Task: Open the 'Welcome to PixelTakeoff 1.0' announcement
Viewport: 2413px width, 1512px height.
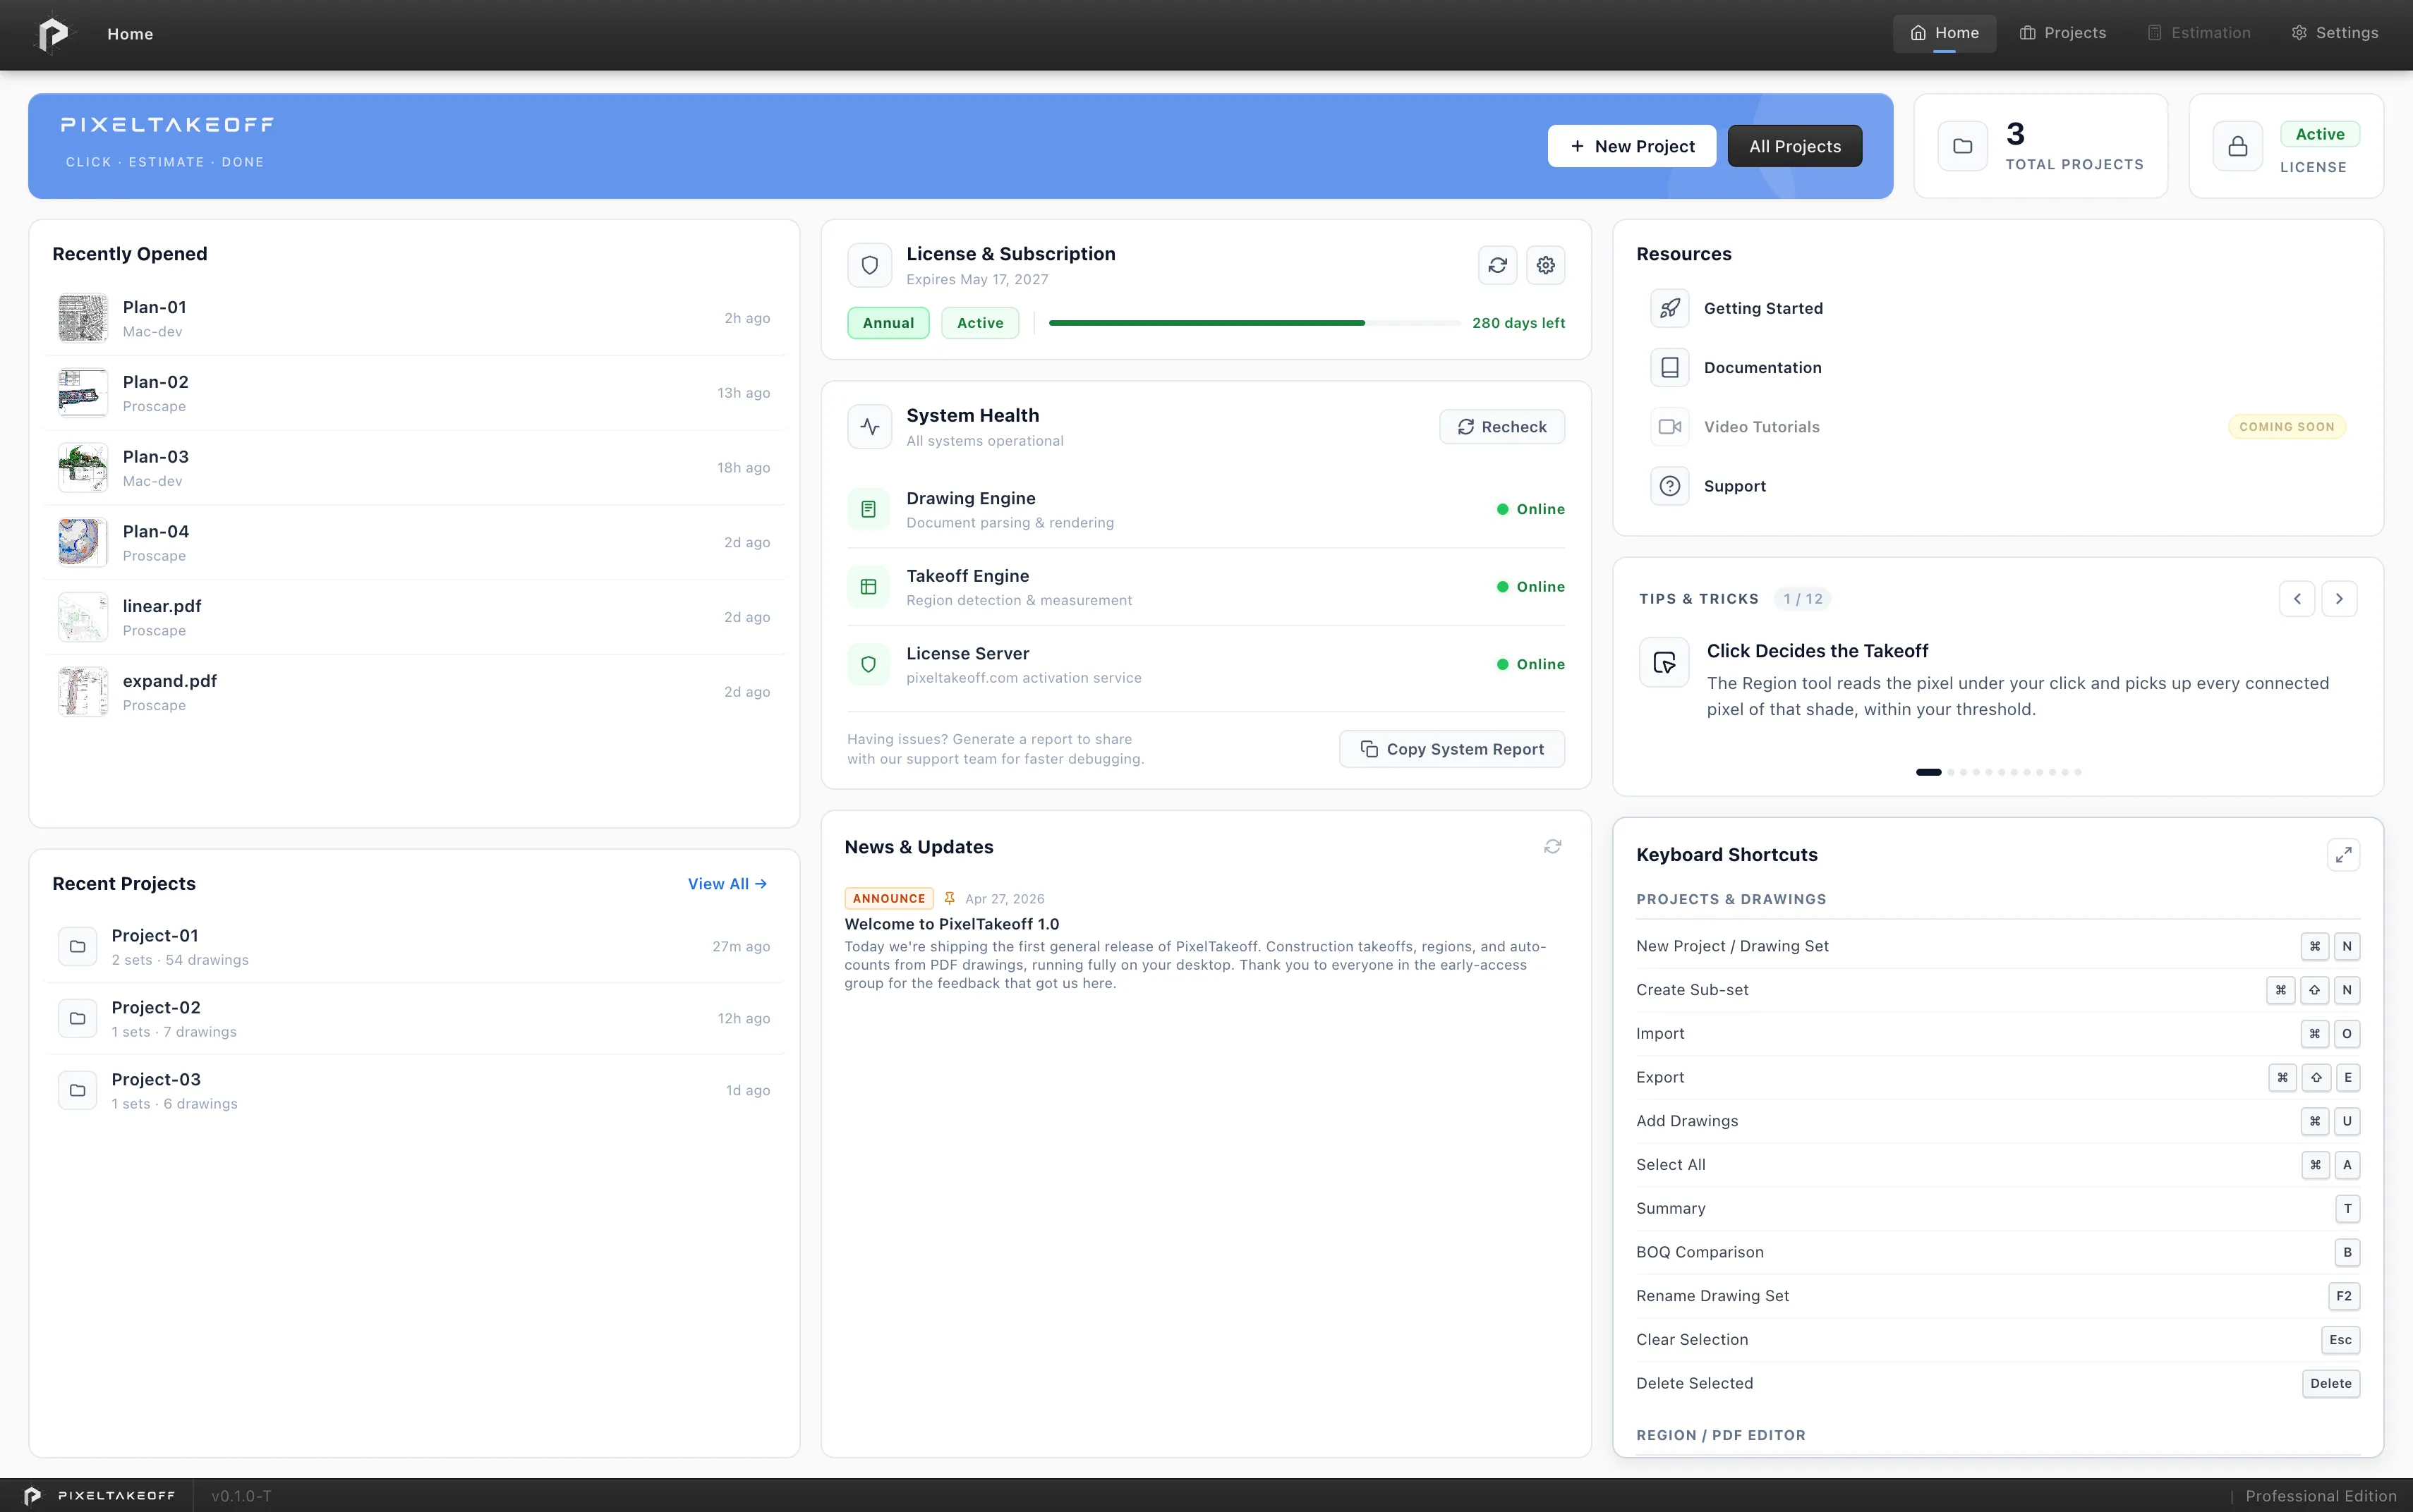Action: point(951,924)
